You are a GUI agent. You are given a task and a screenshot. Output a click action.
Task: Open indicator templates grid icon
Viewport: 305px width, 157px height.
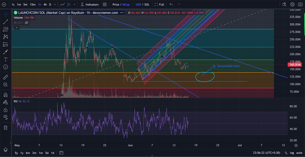[x=105, y=5]
